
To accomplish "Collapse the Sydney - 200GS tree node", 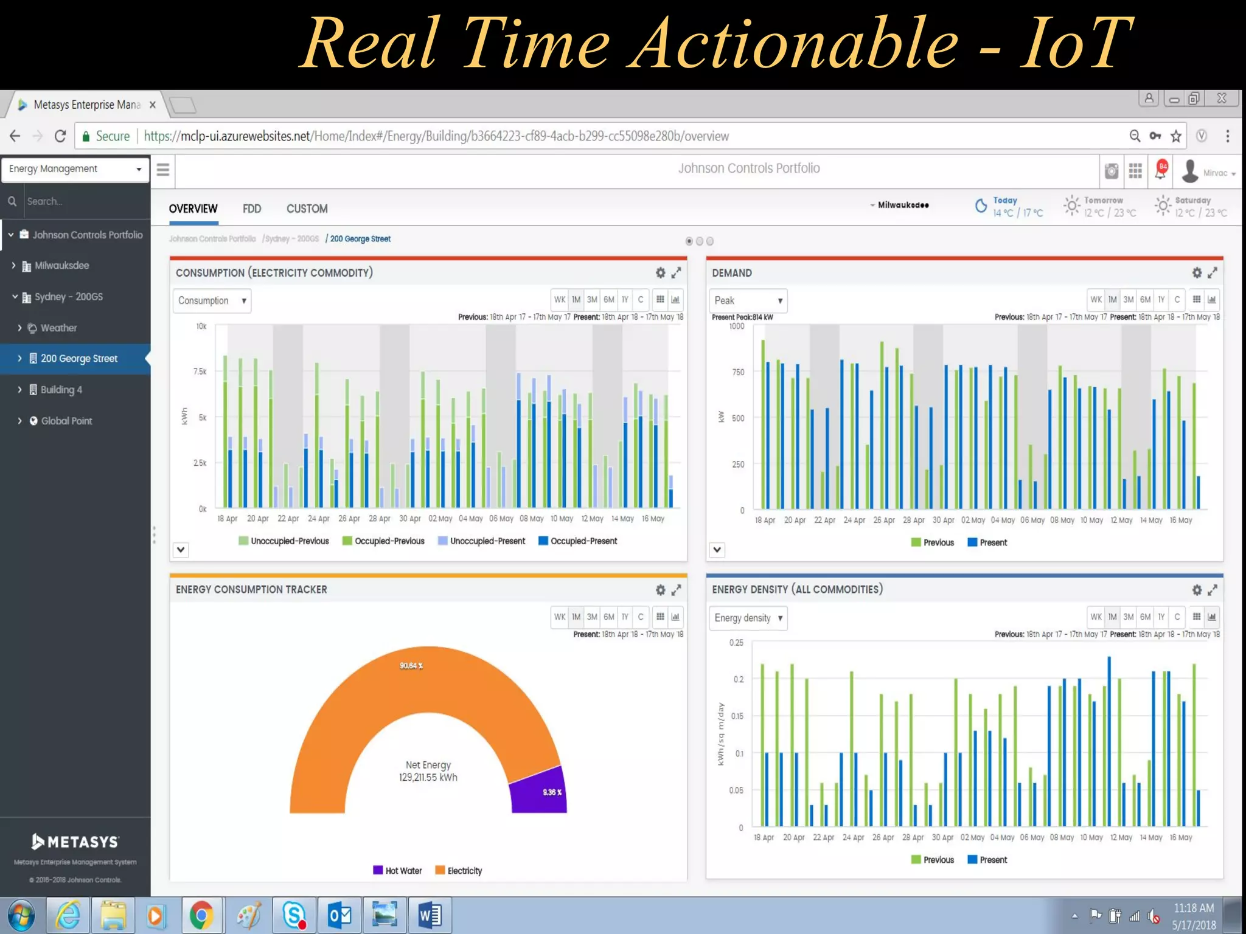I will (x=15, y=297).
